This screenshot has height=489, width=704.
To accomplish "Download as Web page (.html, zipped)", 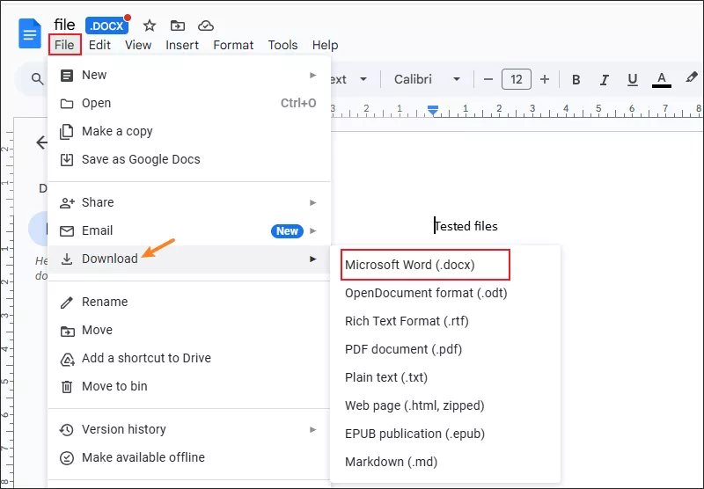I will 445,405.
